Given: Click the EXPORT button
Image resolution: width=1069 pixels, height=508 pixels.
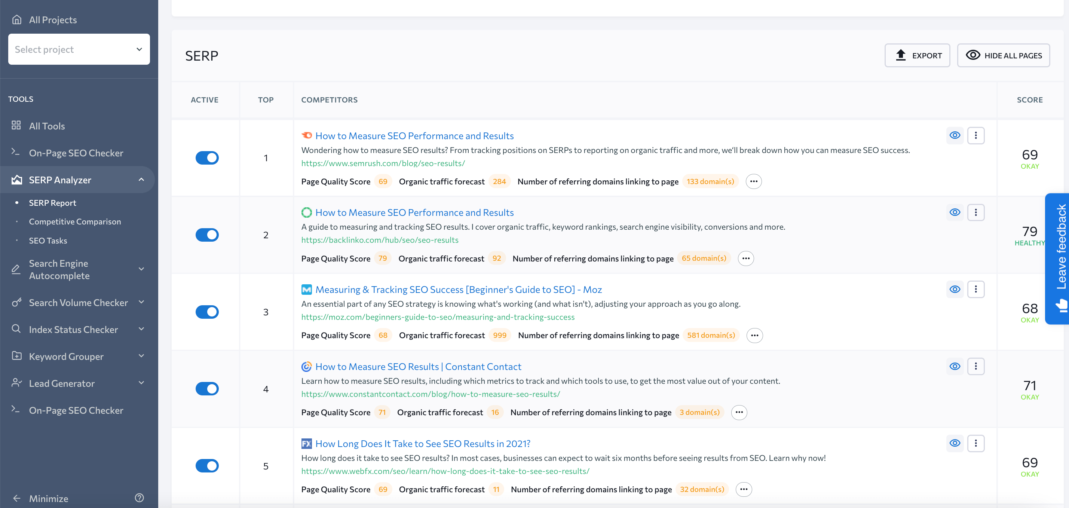Looking at the screenshot, I should [917, 55].
